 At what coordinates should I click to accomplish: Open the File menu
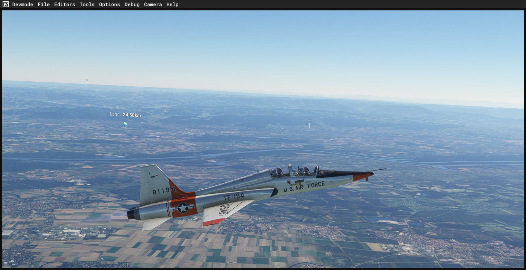pos(44,4)
